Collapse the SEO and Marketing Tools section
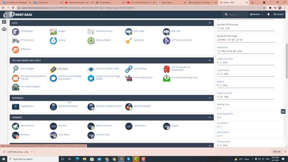The height and width of the screenshot is (162, 288). 210,60
